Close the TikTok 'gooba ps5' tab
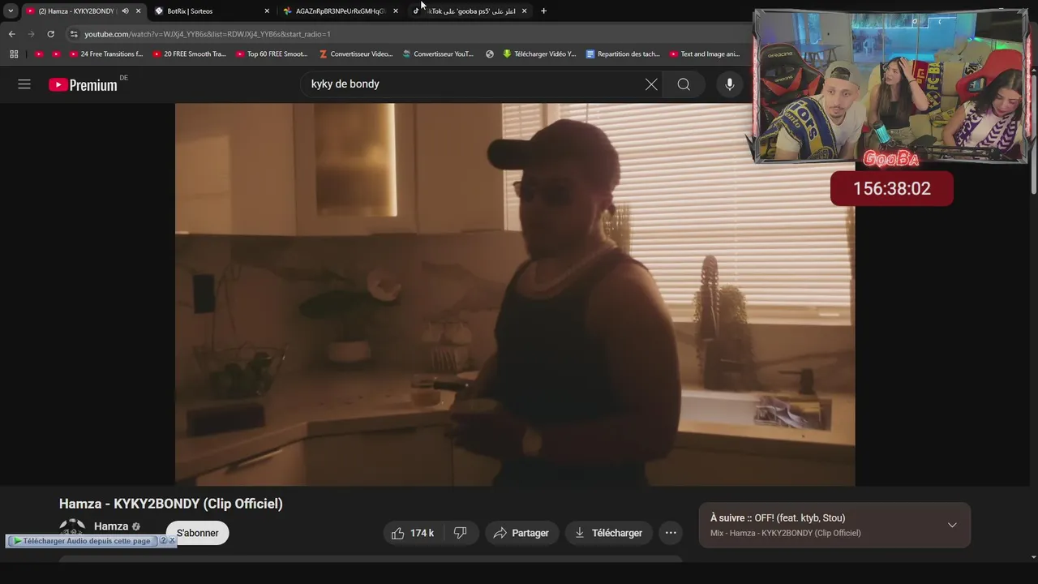 pos(524,11)
